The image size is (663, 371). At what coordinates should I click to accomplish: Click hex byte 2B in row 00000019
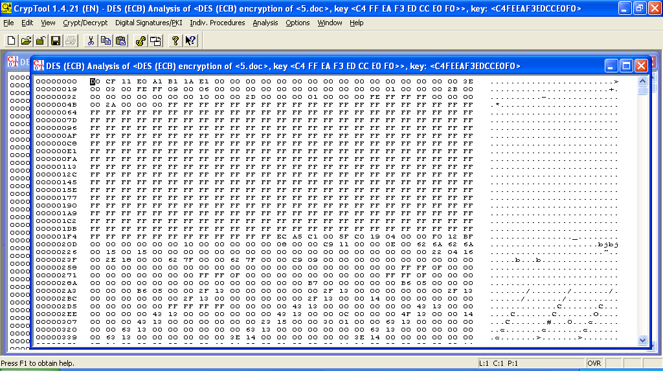click(x=453, y=89)
